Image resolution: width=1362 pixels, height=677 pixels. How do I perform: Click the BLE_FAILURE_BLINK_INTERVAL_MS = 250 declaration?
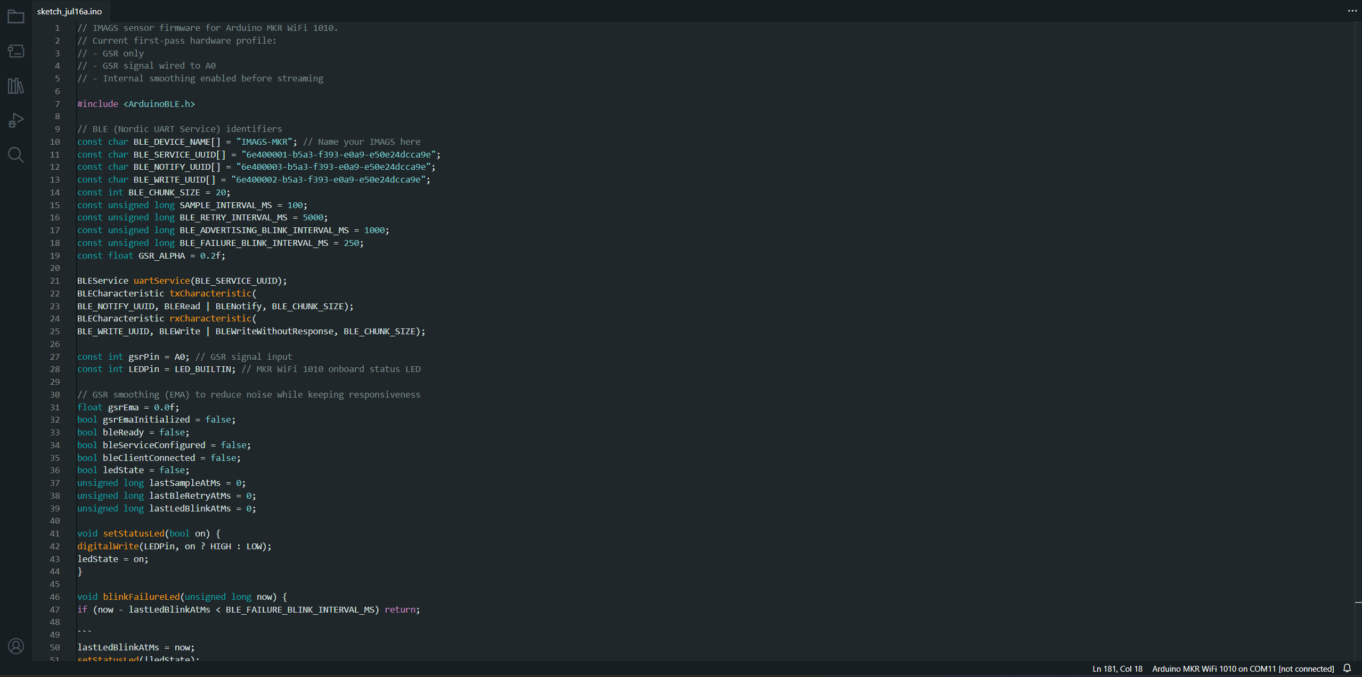click(221, 243)
